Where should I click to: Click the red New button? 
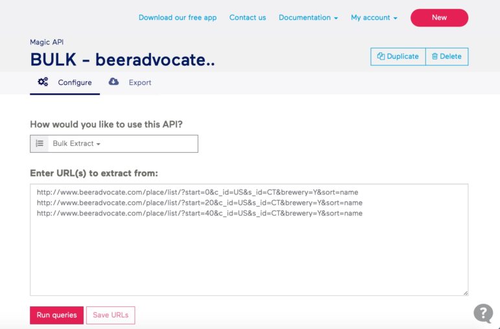(x=439, y=17)
